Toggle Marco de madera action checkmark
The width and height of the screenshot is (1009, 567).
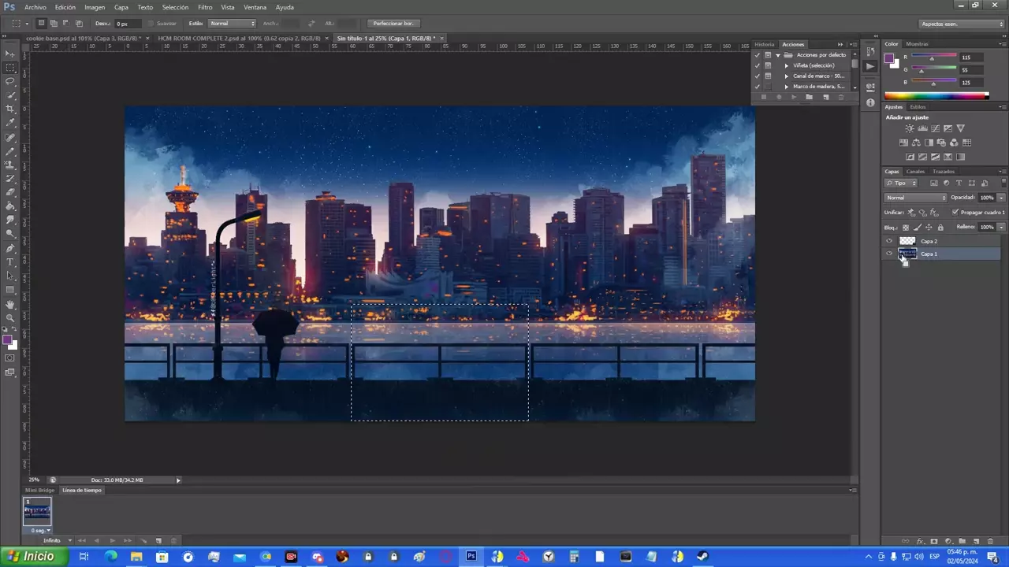[x=758, y=86]
